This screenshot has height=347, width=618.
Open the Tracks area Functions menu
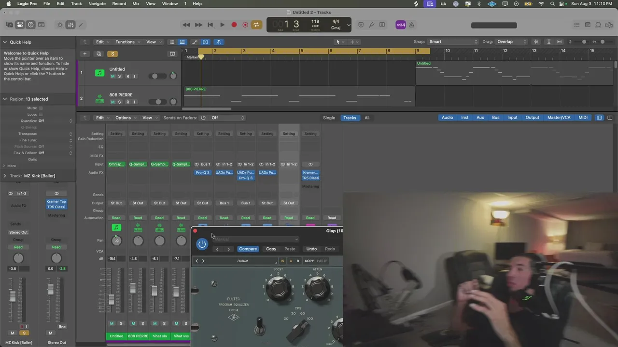pos(128,42)
